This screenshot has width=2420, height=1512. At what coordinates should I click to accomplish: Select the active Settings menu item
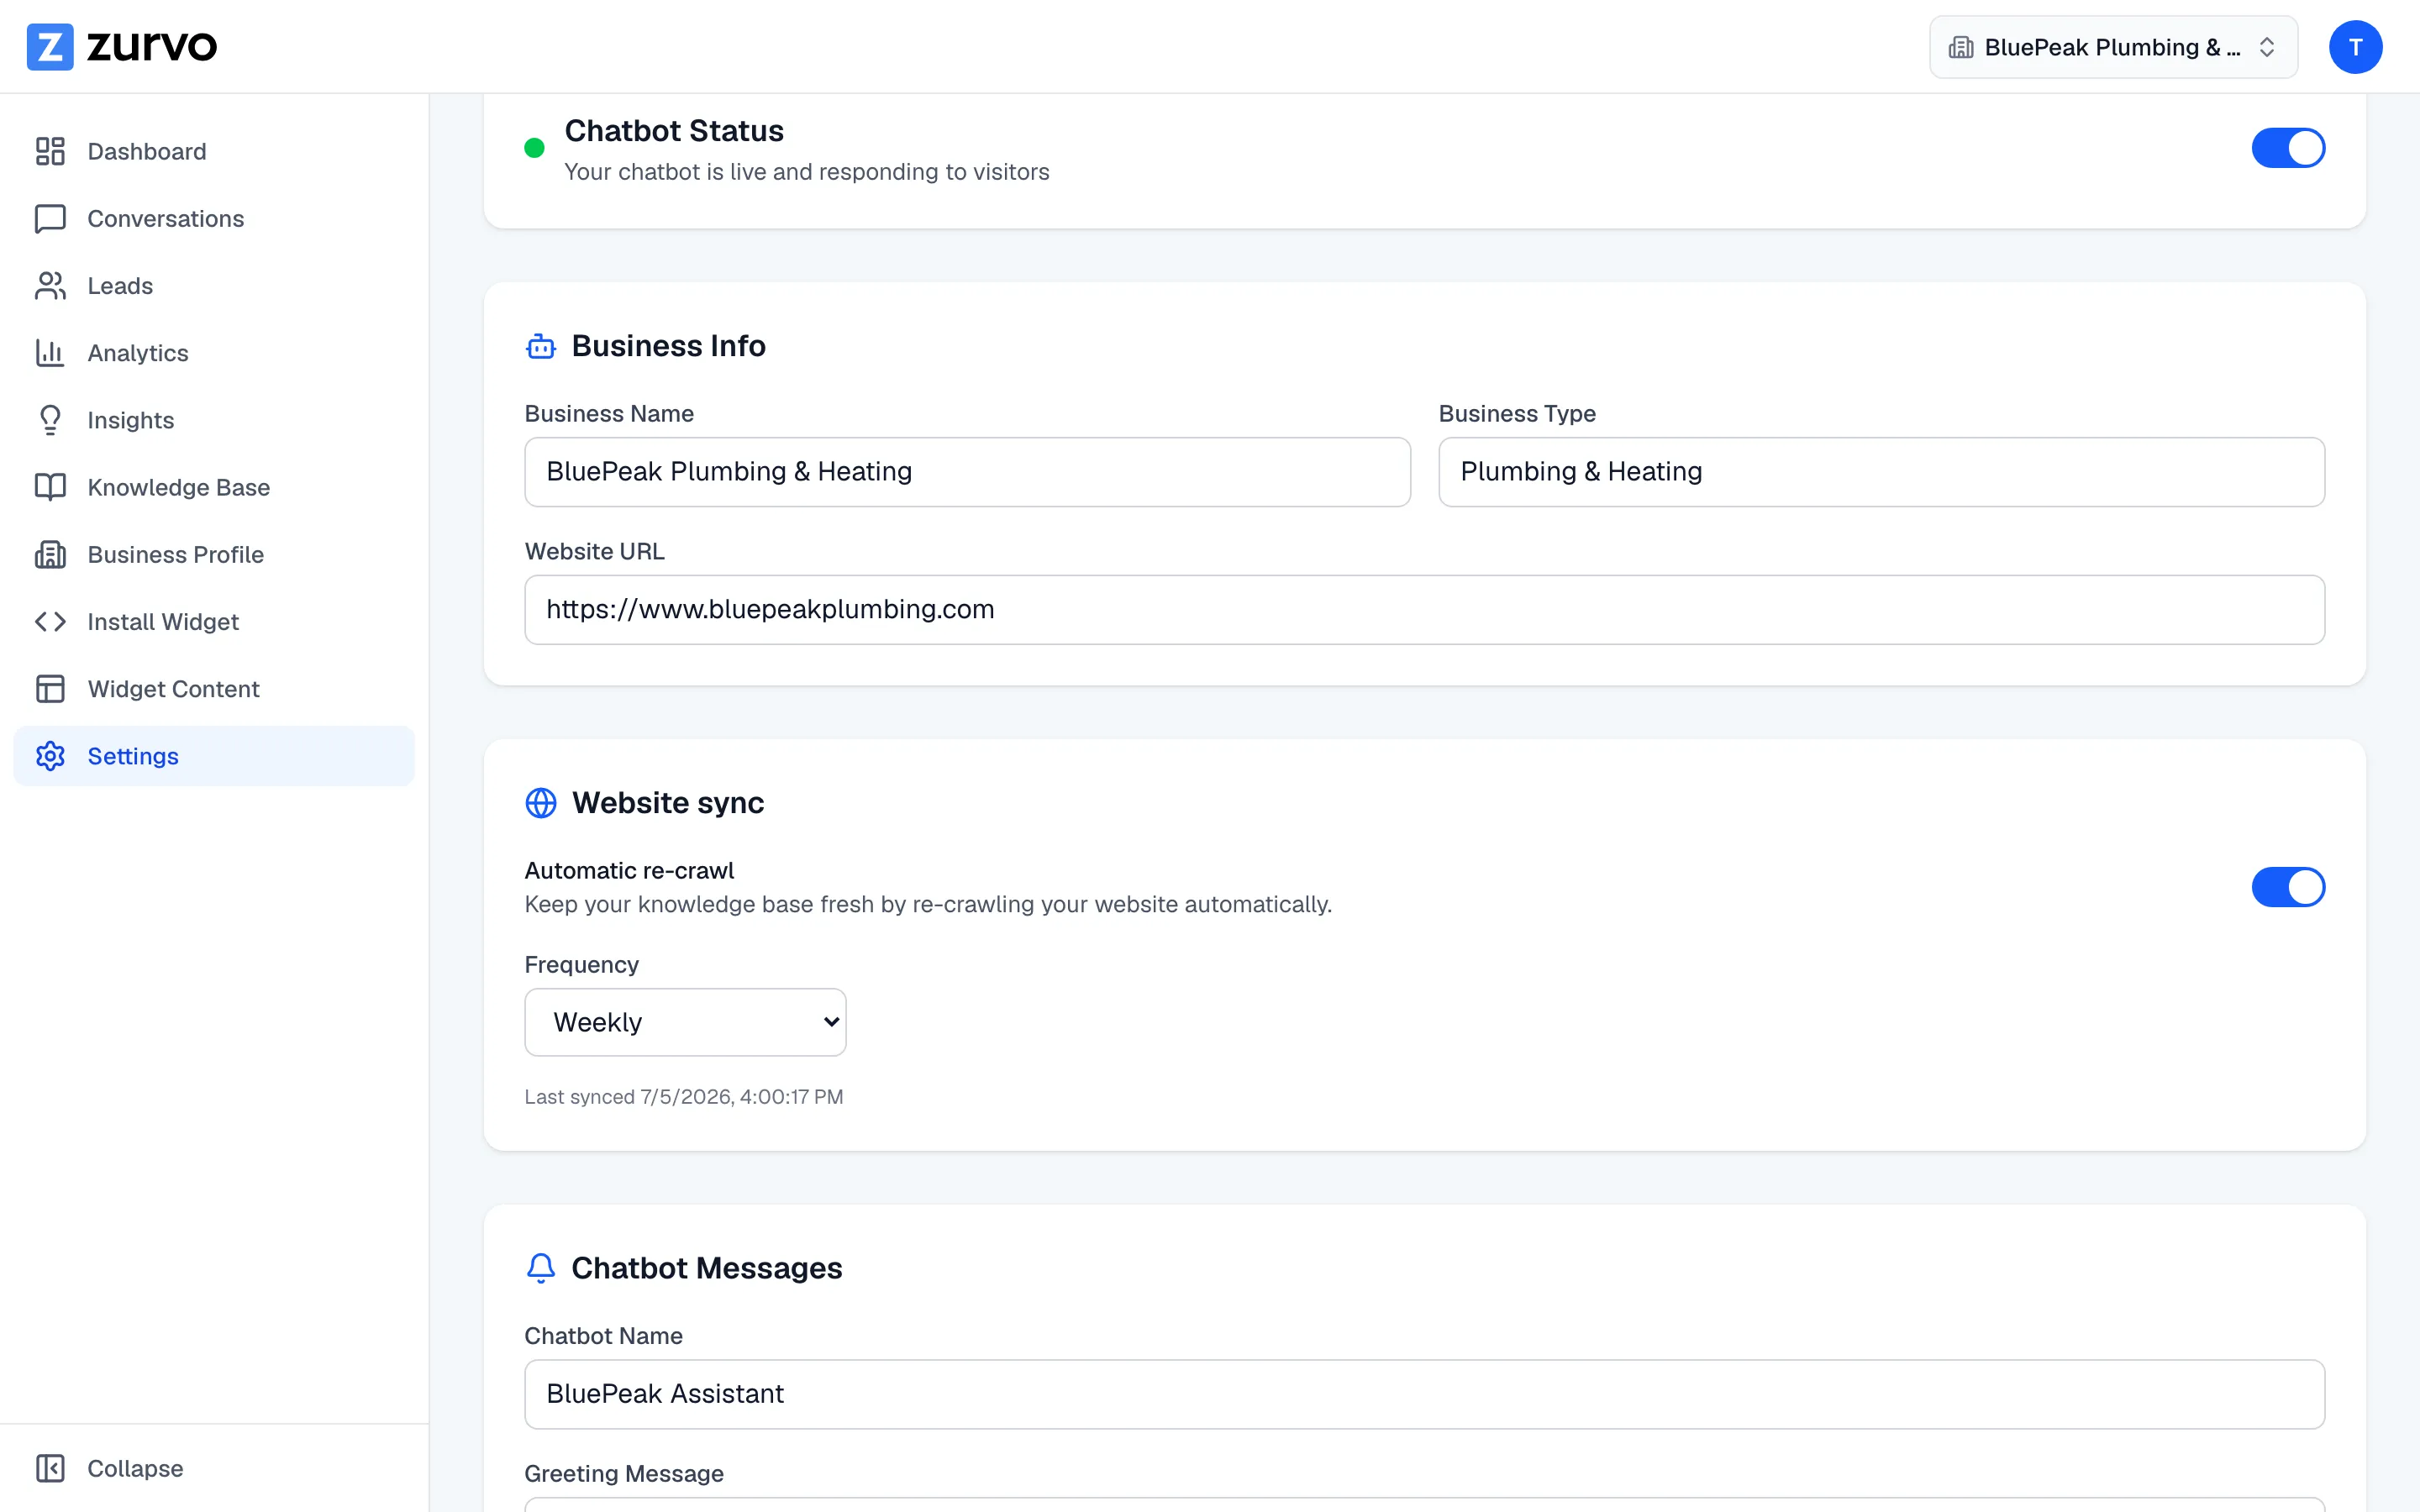point(214,756)
